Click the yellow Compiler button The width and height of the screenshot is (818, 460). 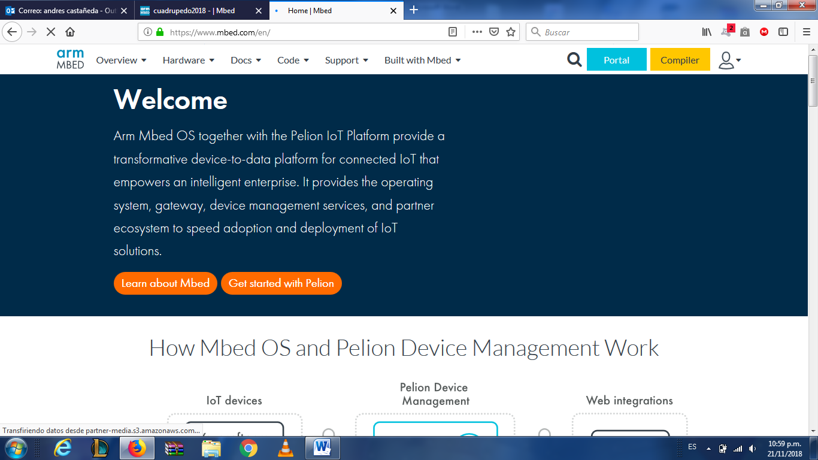coord(680,60)
